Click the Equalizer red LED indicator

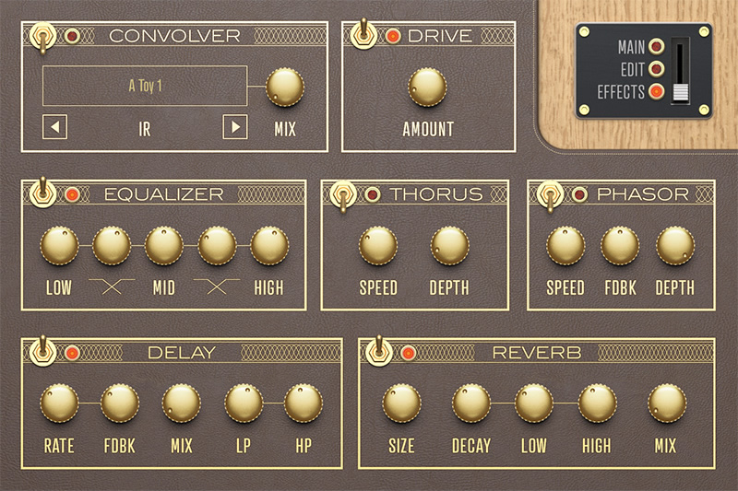click(x=72, y=194)
